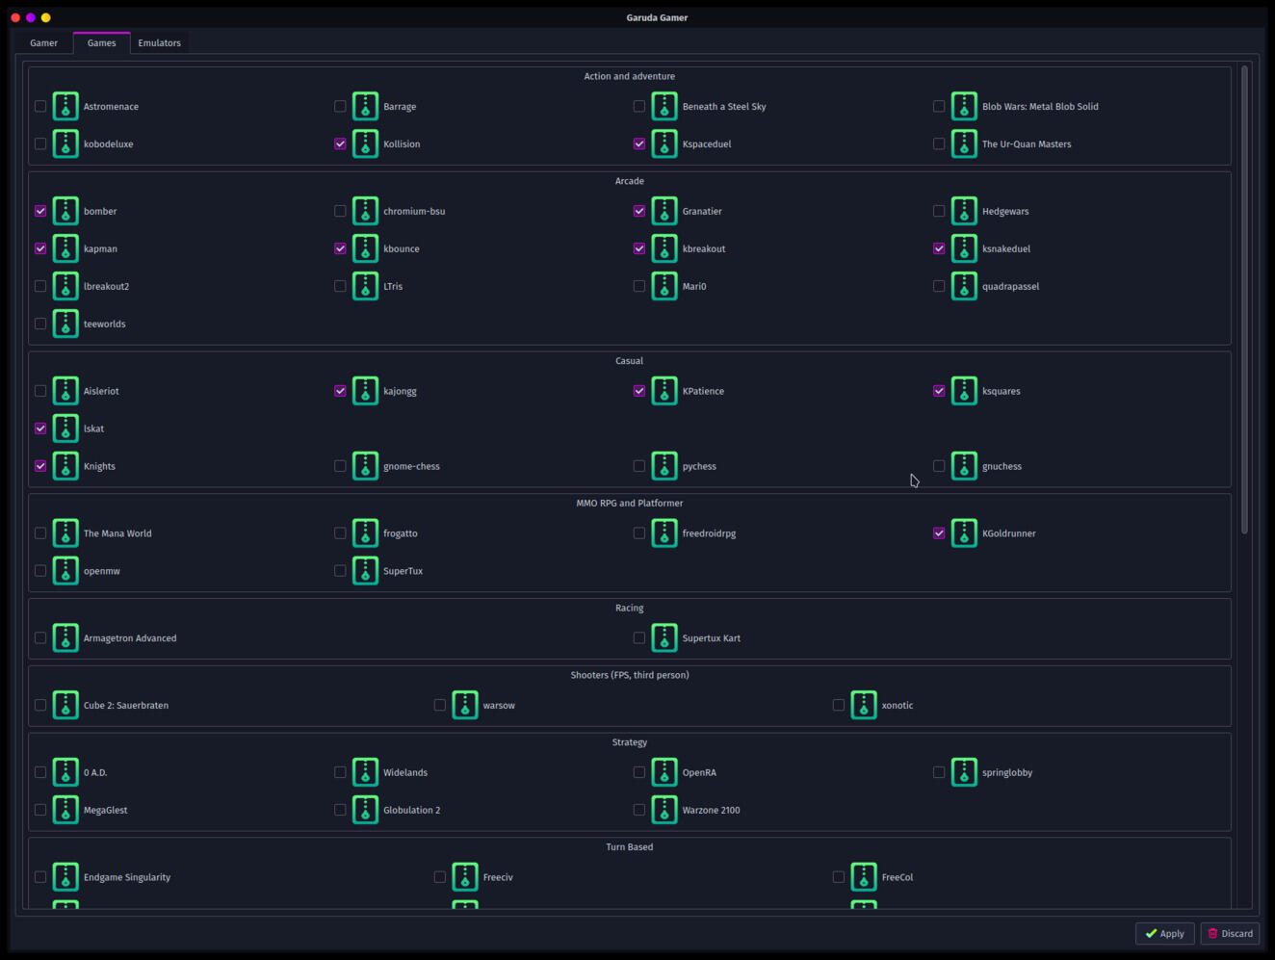
Task: Uncheck the kajongg checkbox
Action: click(x=340, y=391)
